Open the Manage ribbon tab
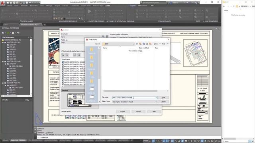 pyautogui.click(x=49, y=6)
